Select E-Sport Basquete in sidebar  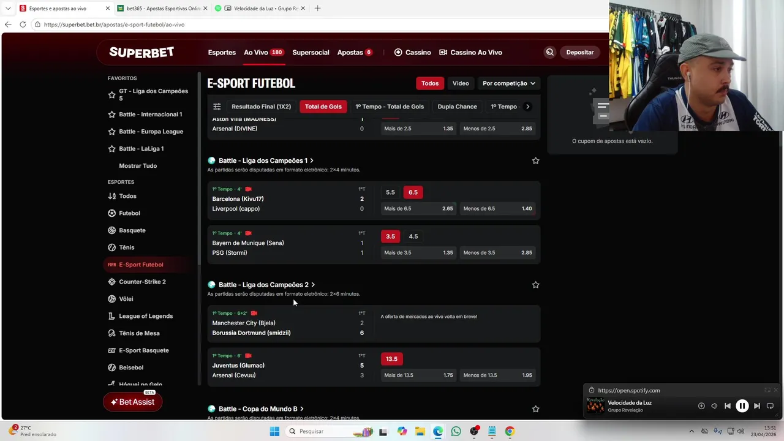click(143, 350)
